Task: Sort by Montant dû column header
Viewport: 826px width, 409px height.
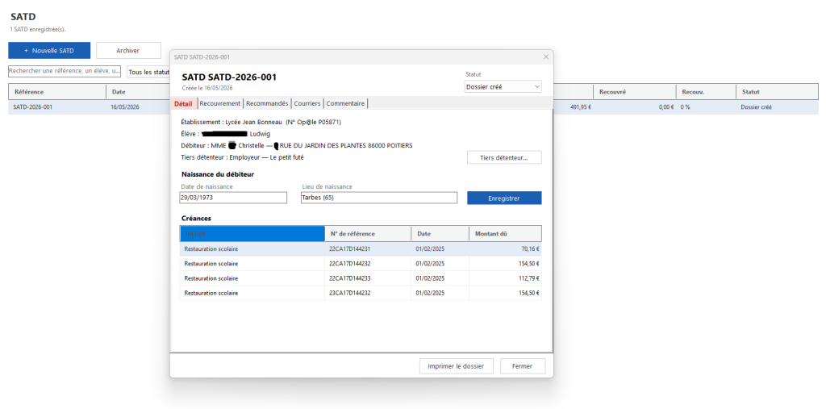Action: [x=505, y=233]
